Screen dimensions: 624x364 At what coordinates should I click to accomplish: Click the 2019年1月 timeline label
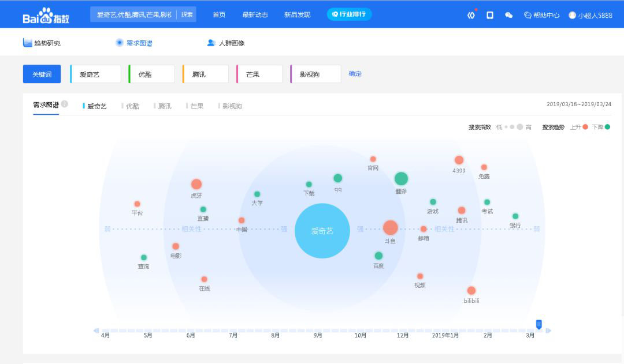click(x=445, y=335)
